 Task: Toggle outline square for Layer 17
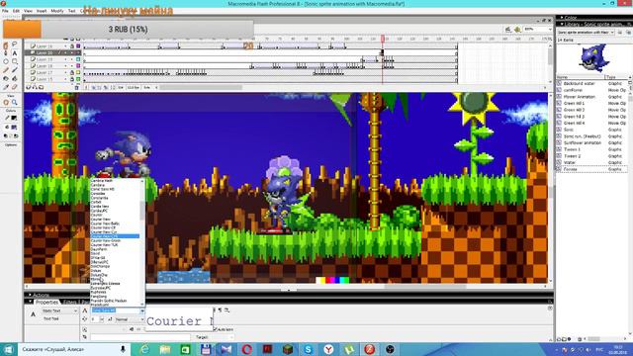click(78, 72)
